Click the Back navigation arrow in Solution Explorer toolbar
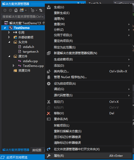This screenshot has height=160, width=134. coord(5,10)
